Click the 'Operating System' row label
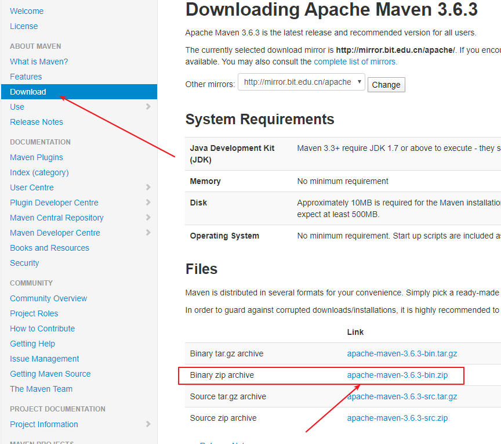Image resolution: width=501 pixels, height=444 pixels. pos(224,236)
